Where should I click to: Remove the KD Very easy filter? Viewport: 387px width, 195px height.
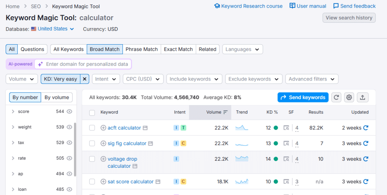pos(84,79)
